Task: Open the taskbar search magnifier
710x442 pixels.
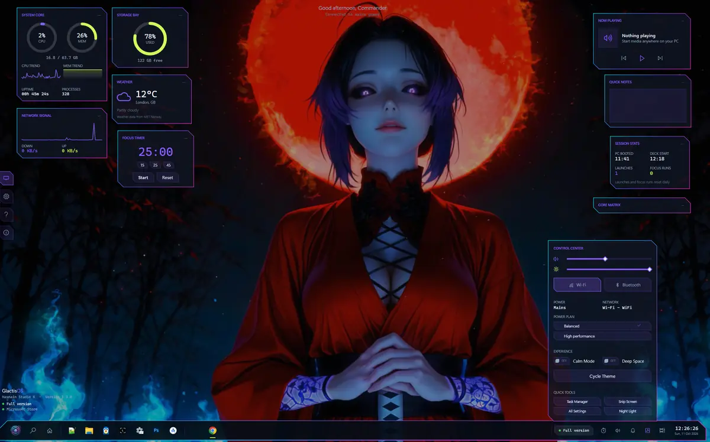Action: click(33, 430)
